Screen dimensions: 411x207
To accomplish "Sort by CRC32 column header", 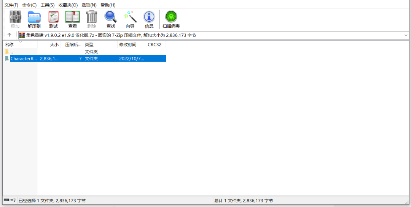I will (x=156, y=45).
